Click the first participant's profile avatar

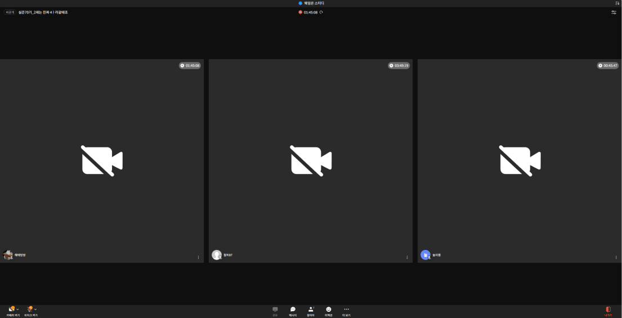click(8, 255)
